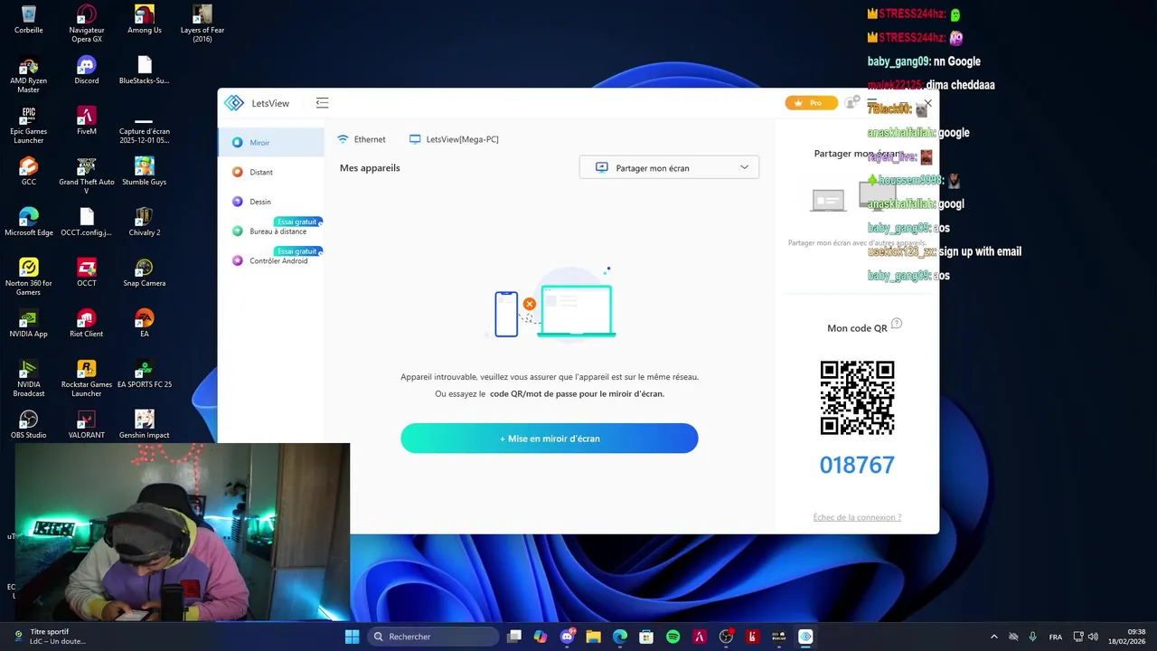Select the OCCT.config file on desktop
This screenshot has width=1157, height=651.
tap(87, 222)
